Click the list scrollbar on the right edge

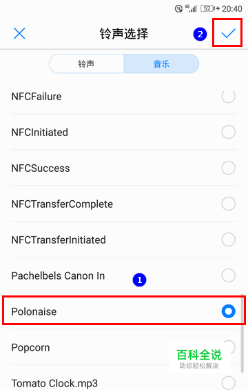242,333
